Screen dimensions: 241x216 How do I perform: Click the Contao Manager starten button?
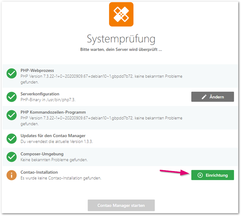[121, 205]
